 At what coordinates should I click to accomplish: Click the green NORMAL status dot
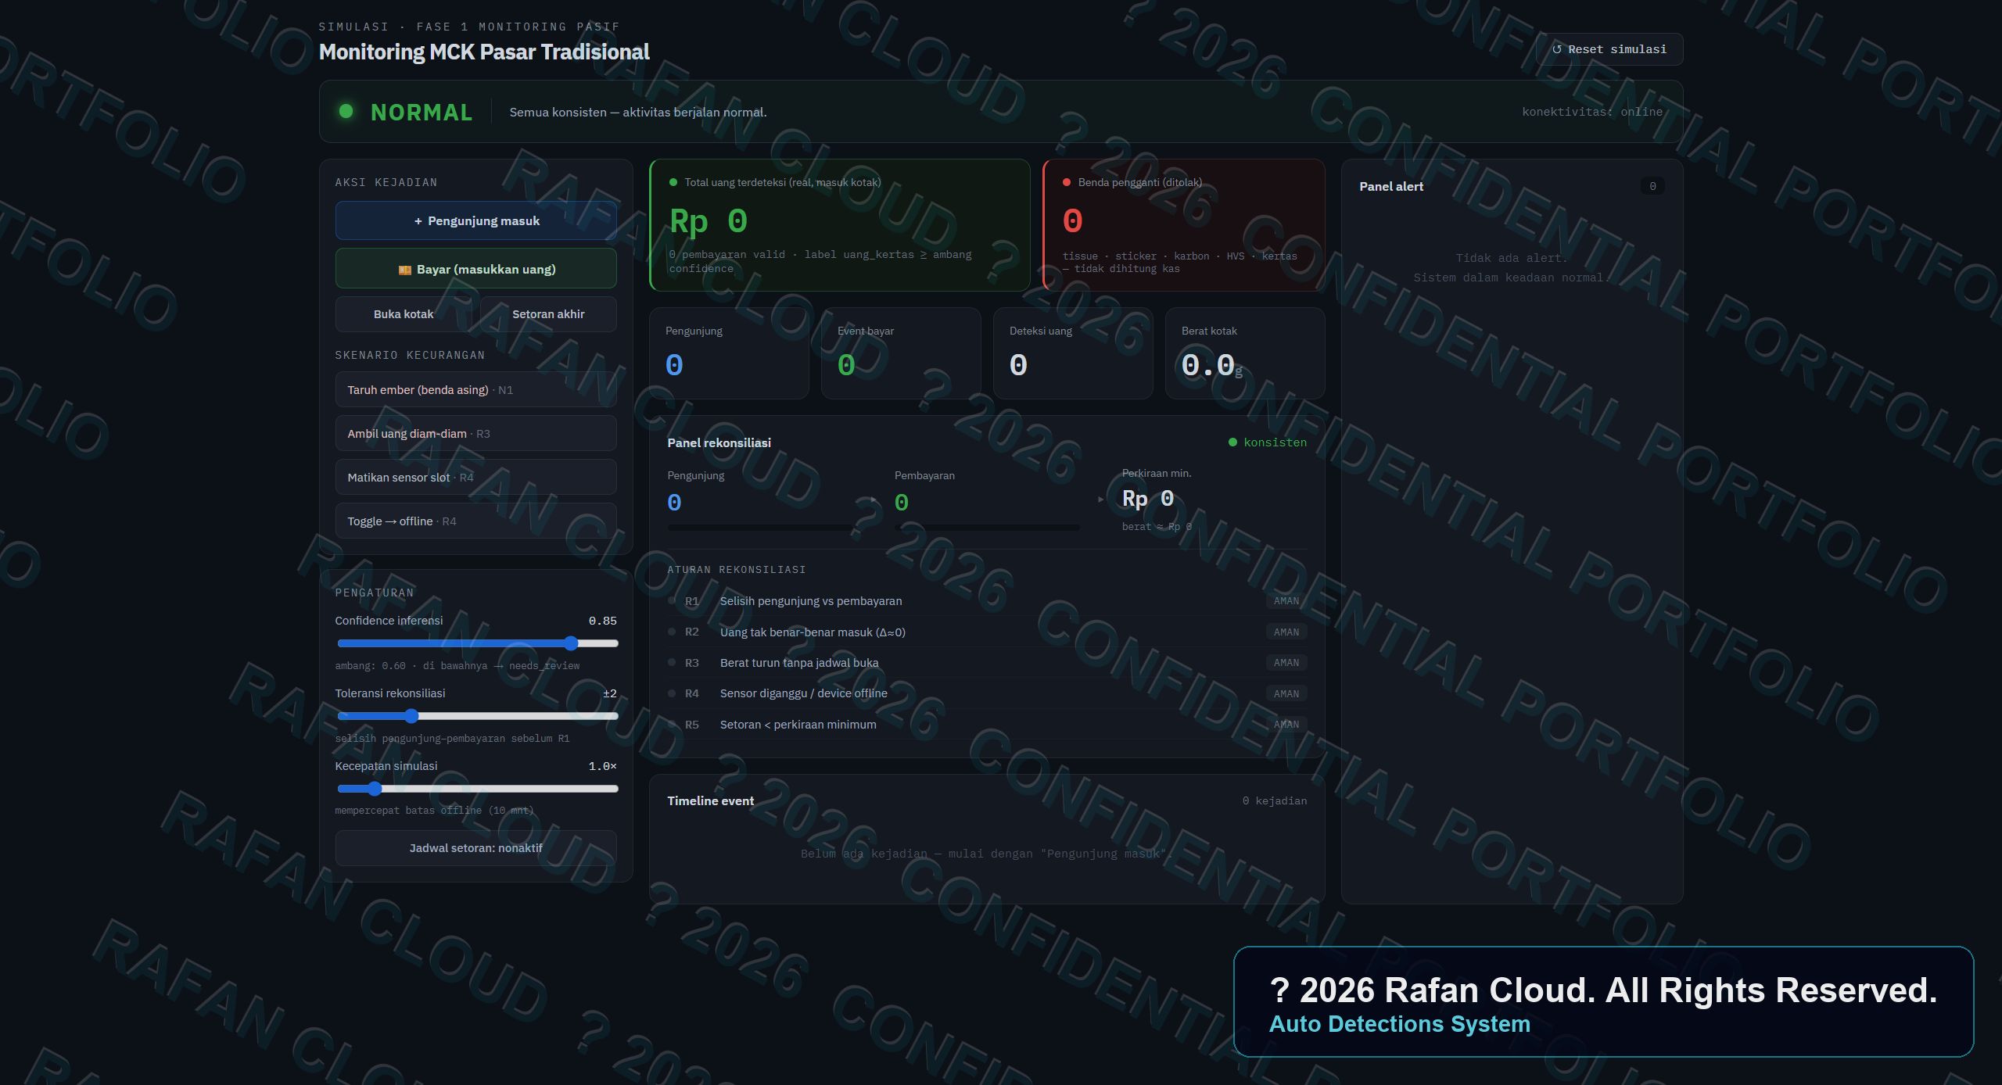(346, 111)
